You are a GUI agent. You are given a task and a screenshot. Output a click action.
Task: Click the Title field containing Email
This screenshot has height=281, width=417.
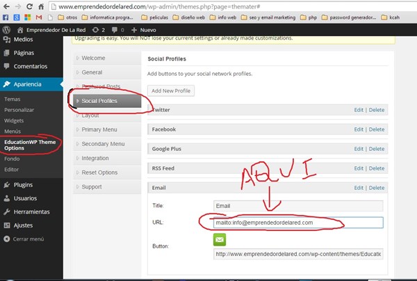point(298,206)
